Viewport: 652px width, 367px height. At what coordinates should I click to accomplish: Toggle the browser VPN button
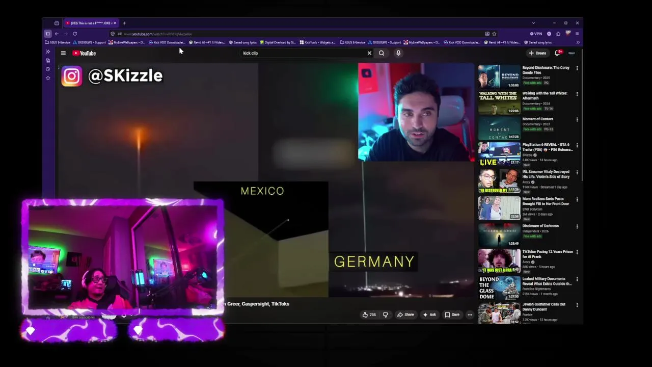pos(536,34)
